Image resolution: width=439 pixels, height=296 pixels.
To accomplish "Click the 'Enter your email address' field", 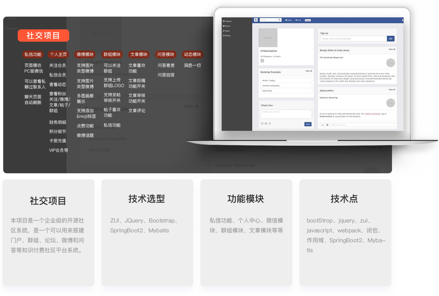I will coord(353,39).
